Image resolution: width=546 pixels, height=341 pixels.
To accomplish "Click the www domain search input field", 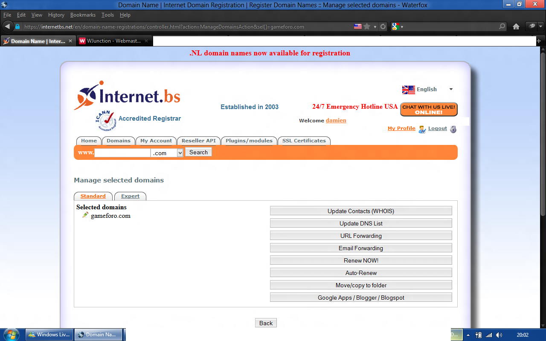I will tap(122, 153).
